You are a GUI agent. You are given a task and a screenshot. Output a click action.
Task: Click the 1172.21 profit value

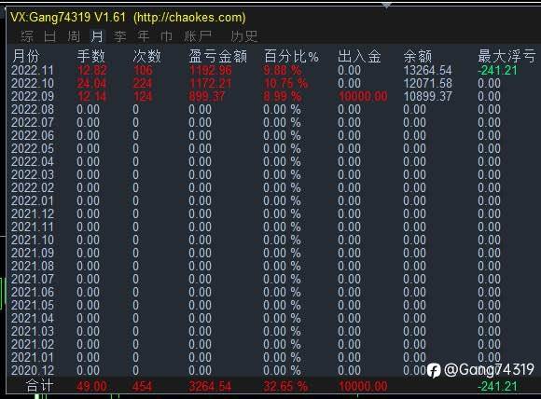coord(210,84)
